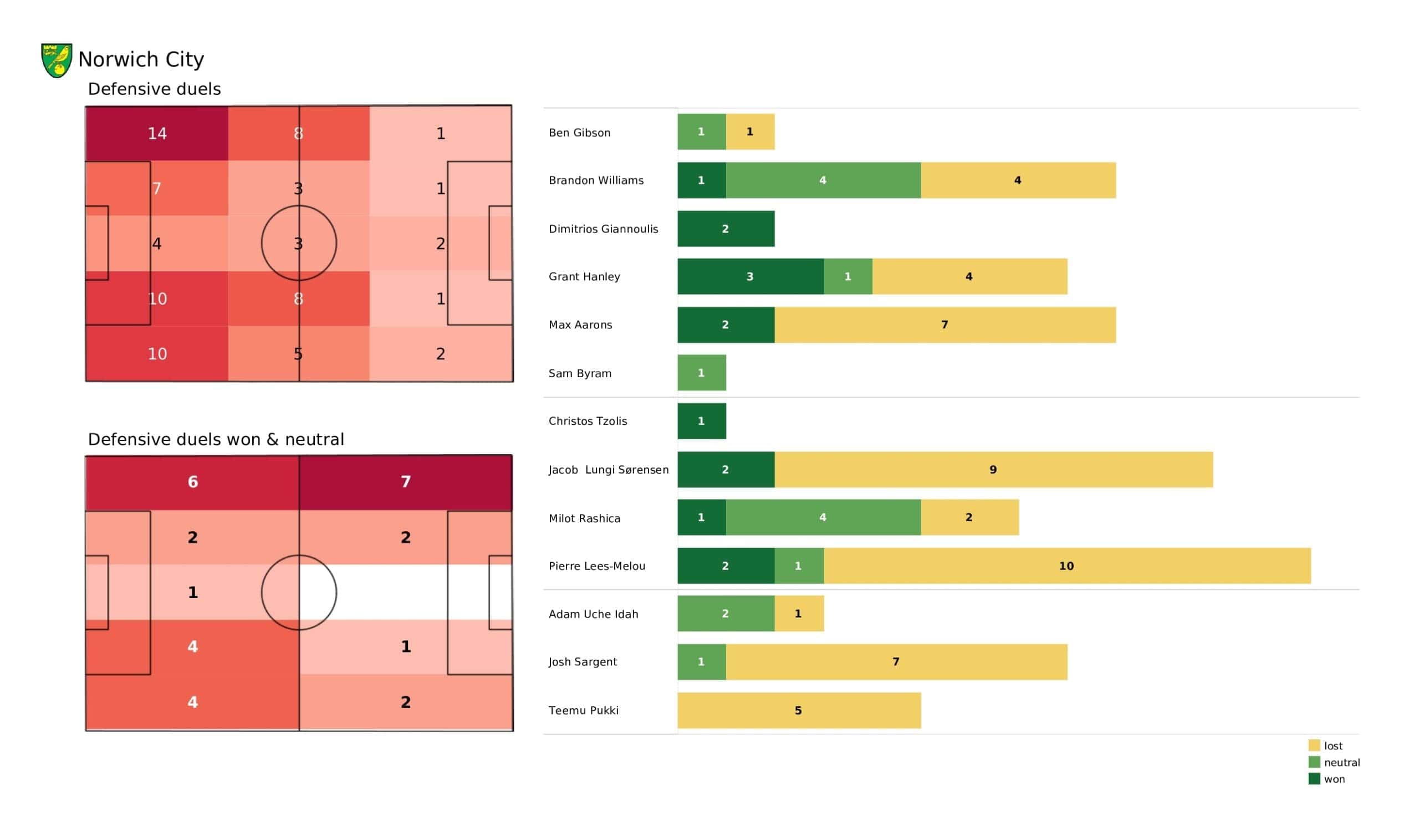Click the yellow "lost" legend swatch
1419x833 pixels.
[x=1314, y=745]
